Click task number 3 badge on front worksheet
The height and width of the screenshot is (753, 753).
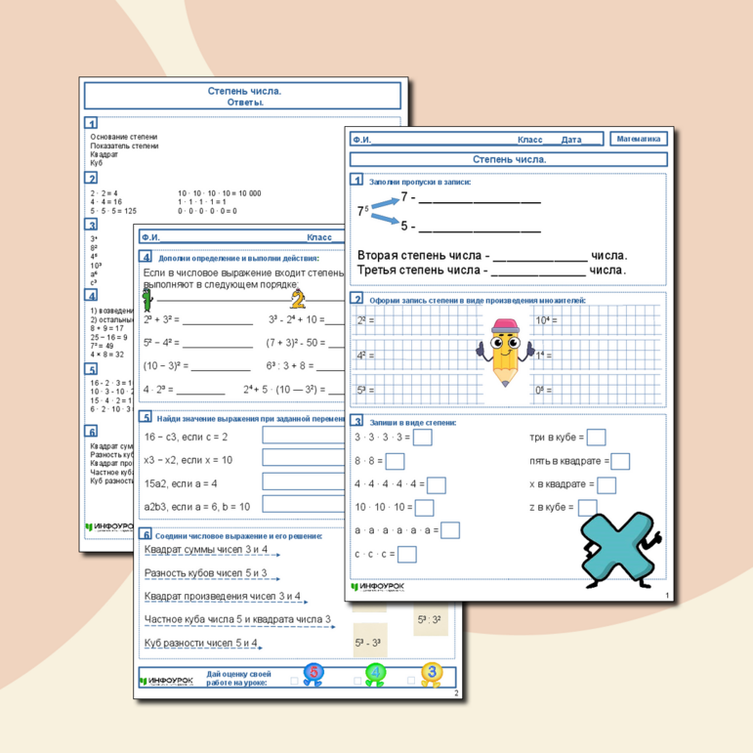356,421
